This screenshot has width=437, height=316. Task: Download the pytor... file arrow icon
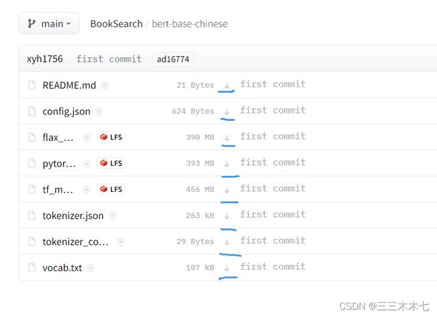[227, 164]
